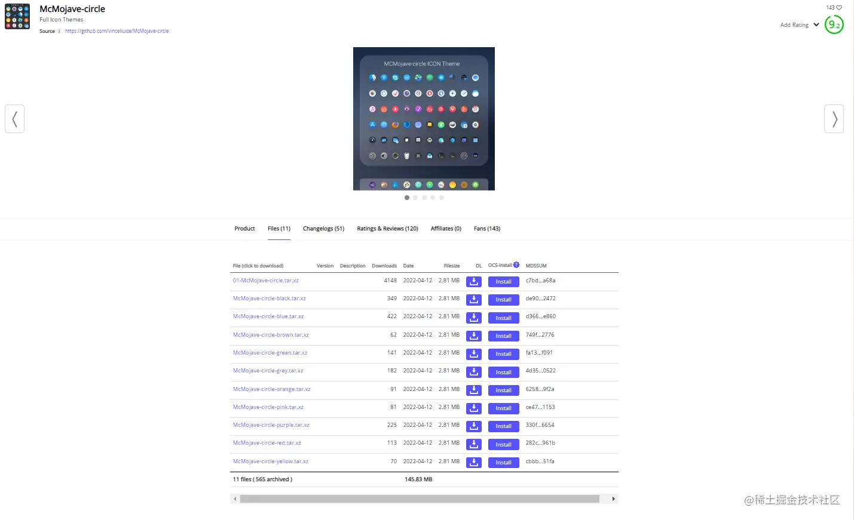This screenshot has width=854, height=520.
Task: Click the McMojave-circle product logo icon
Action: [x=17, y=17]
